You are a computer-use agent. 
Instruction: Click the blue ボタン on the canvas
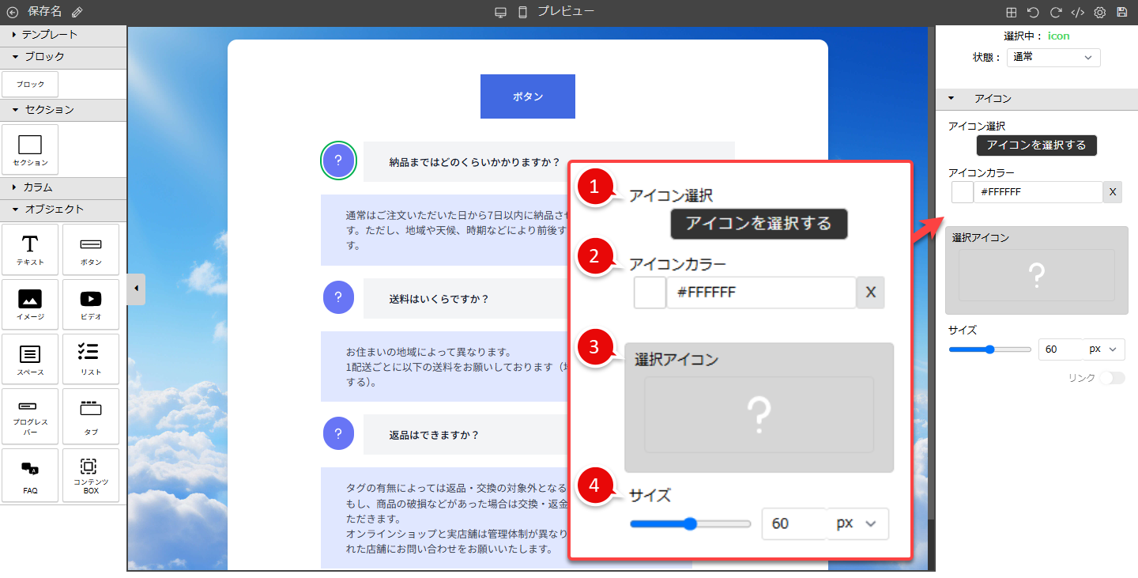pos(527,96)
